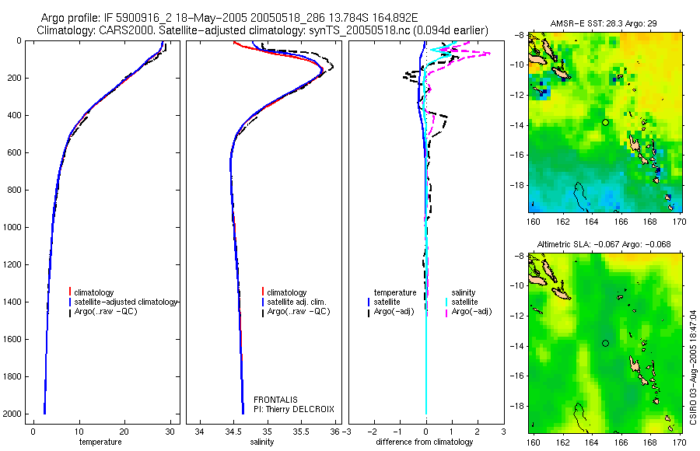Click the 'Climatology: CARS2000' subtitle line
The image size is (700, 451).
(x=262, y=30)
